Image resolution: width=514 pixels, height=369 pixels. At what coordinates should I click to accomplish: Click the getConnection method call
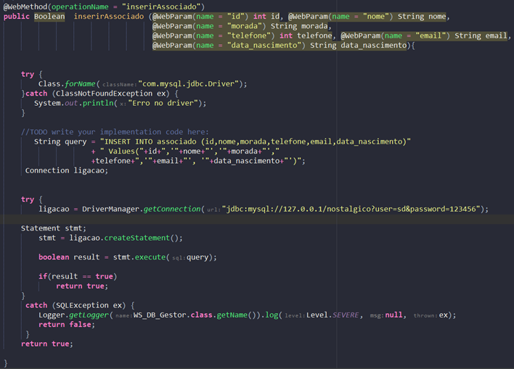pyautogui.click(x=172, y=209)
